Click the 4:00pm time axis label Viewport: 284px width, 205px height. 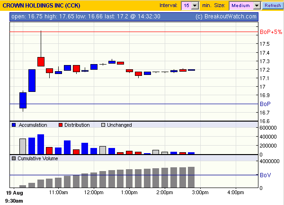pyautogui.click(x=236, y=193)
